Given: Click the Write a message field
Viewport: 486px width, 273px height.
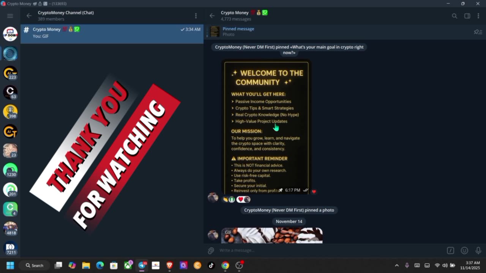Looking at the screenshot, I should (330, 250).
